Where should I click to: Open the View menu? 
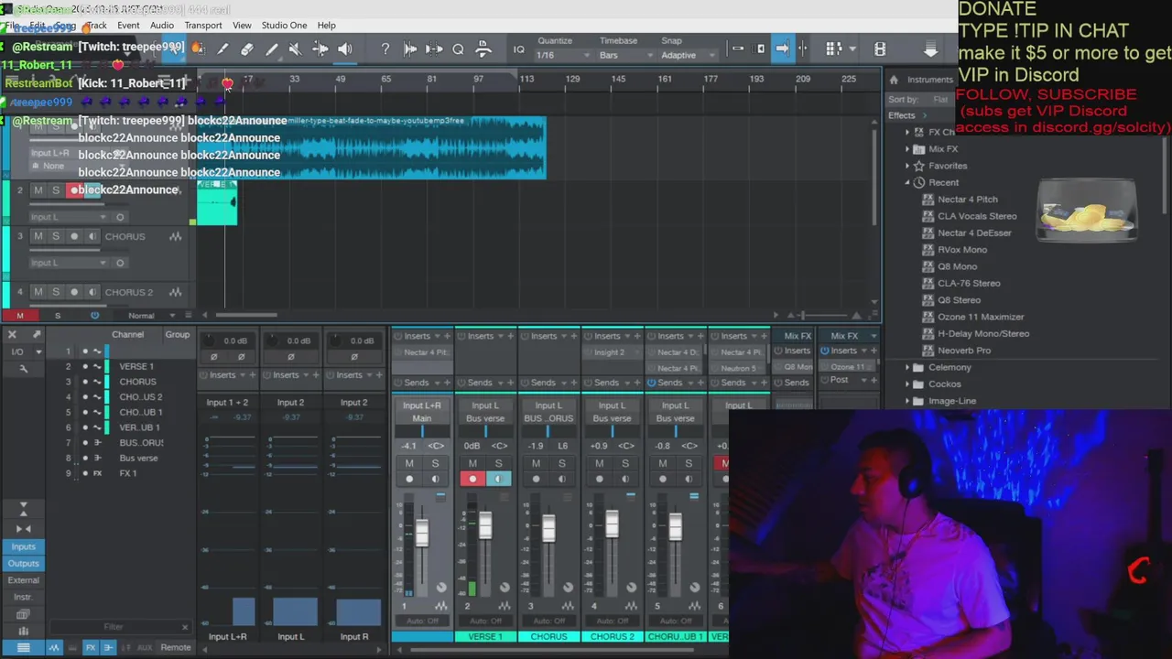coord(242,25)
